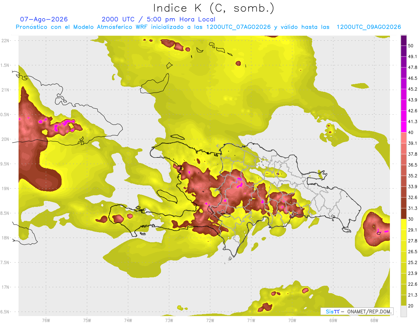Click the "21.3" colorbar value
The image size is (420, 325).
pos(413,295)
